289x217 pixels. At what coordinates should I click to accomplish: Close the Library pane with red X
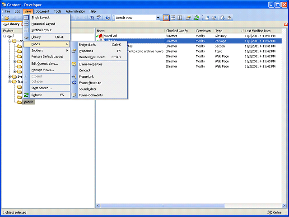[x=286, y=24]
